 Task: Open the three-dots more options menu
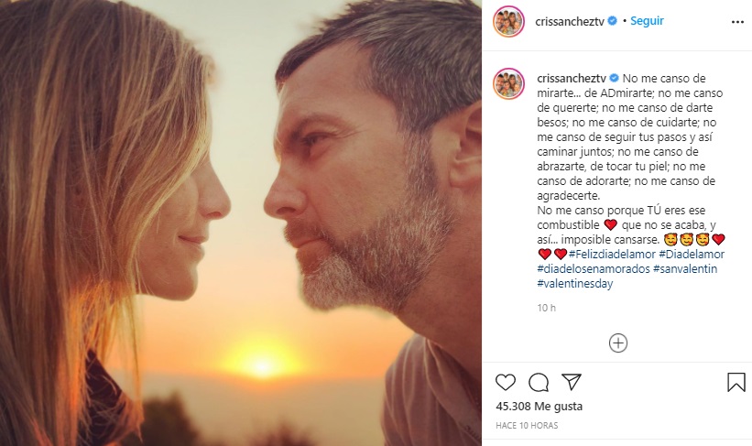point(737,21)
